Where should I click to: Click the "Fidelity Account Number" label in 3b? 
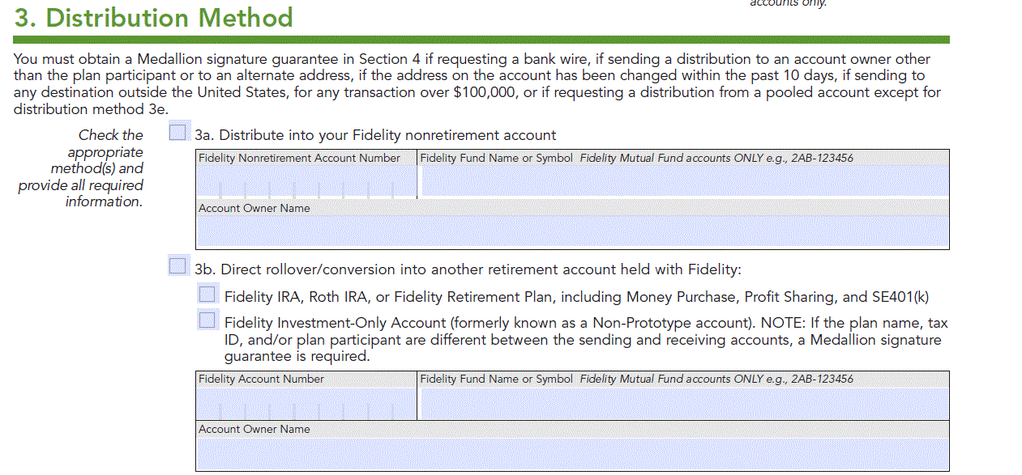pyautogui.click(x=261, y=379)
